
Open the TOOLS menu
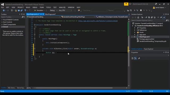click(48, 7)
